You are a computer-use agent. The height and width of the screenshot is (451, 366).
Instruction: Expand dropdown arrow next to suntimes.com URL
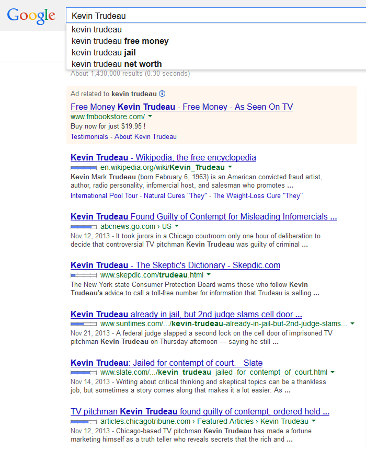click(x=352, y=323)
